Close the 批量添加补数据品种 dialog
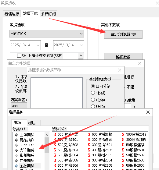 pyautogui.click(x=120, y=70)
